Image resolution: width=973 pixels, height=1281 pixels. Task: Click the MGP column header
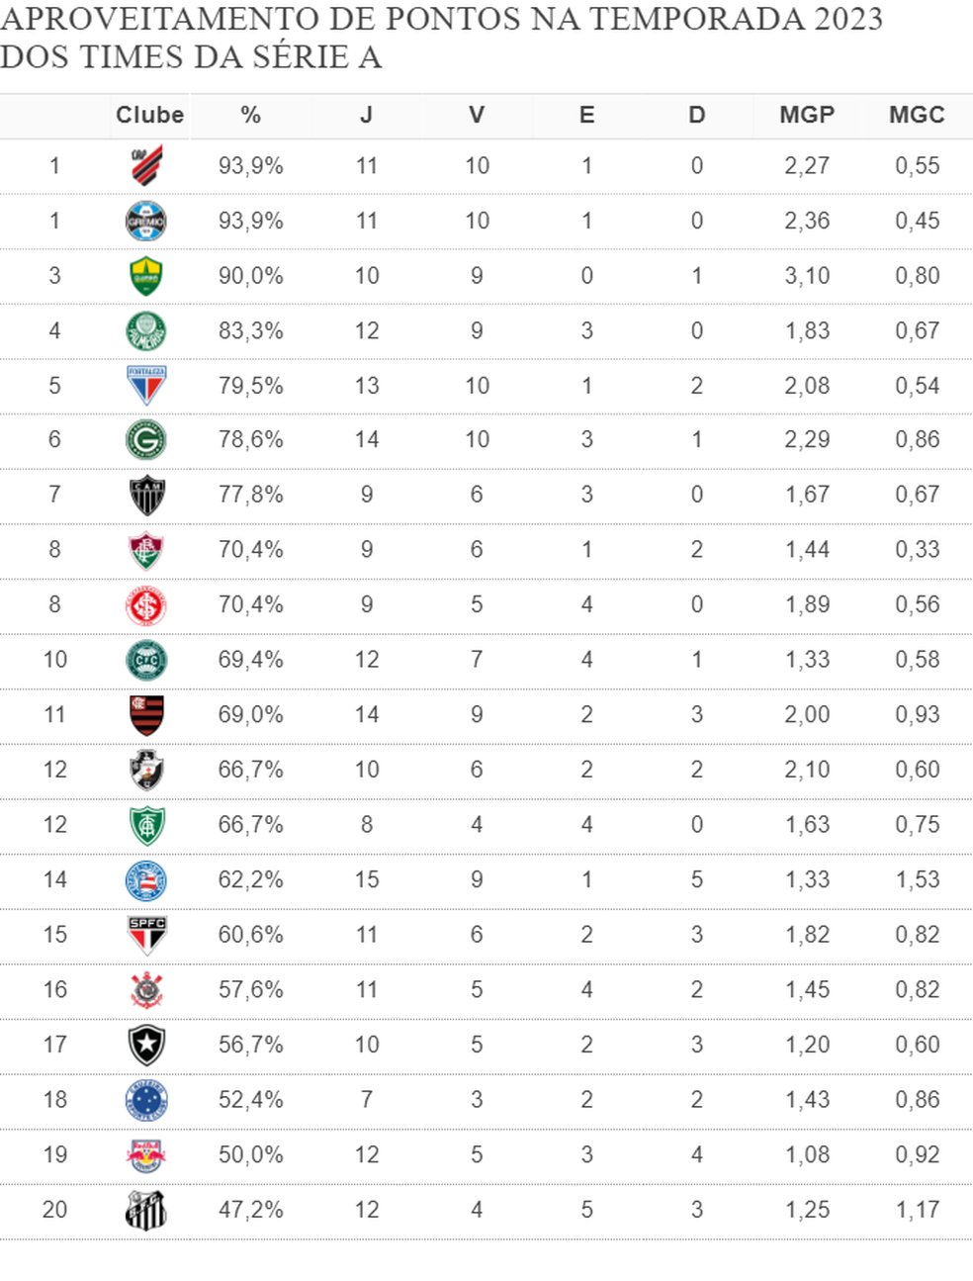click(807, 116)
